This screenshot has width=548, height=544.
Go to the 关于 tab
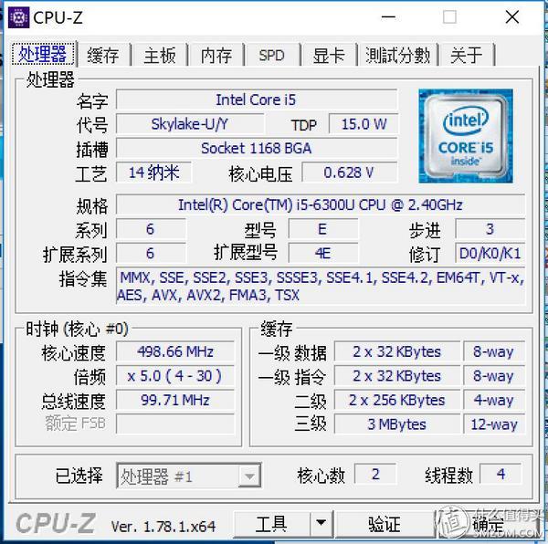tap(467, 55)
